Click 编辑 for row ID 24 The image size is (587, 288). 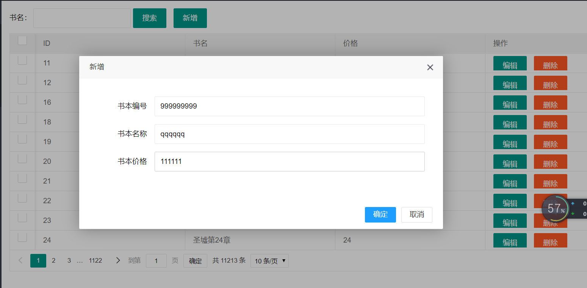click(510, 240)
